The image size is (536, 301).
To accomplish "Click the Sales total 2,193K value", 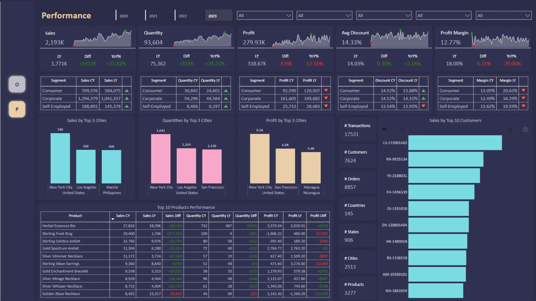I will click(x=55, y=42).
